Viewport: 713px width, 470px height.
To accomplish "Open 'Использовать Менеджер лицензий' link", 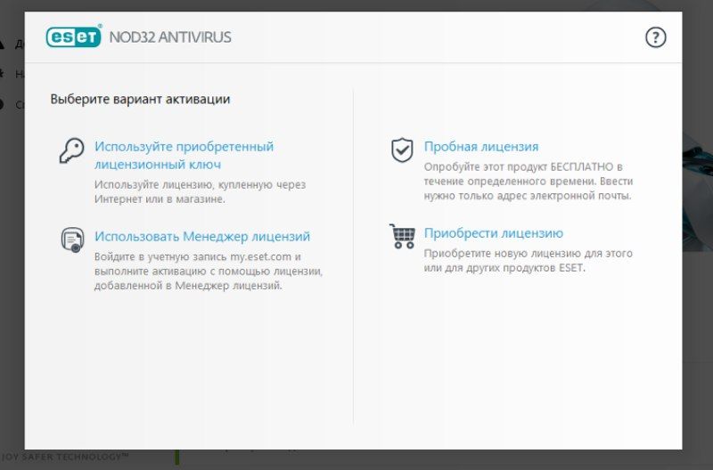I will [202, 236].
